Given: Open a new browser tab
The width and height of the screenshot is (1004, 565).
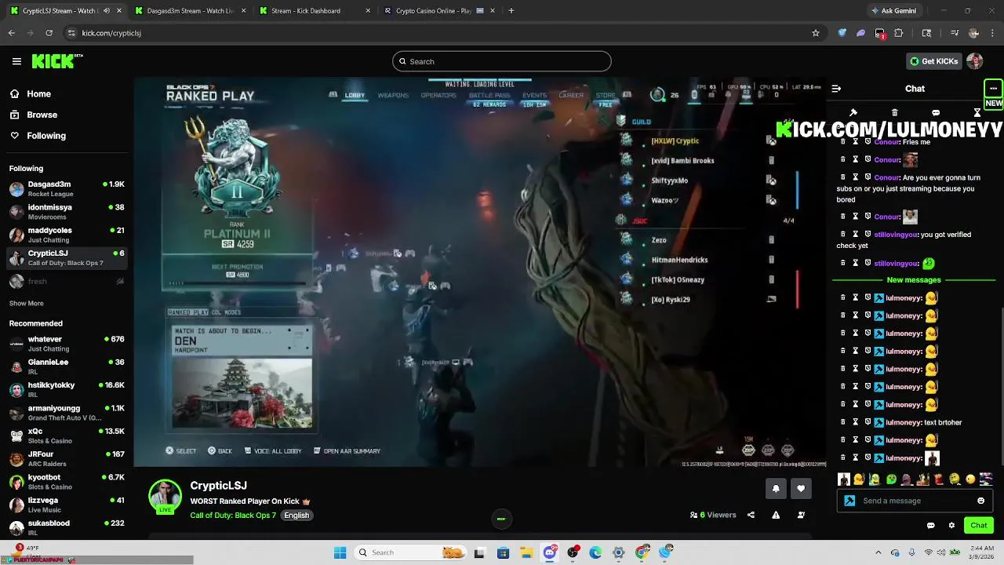Looking at the screenshot, I should coord(511,11).
